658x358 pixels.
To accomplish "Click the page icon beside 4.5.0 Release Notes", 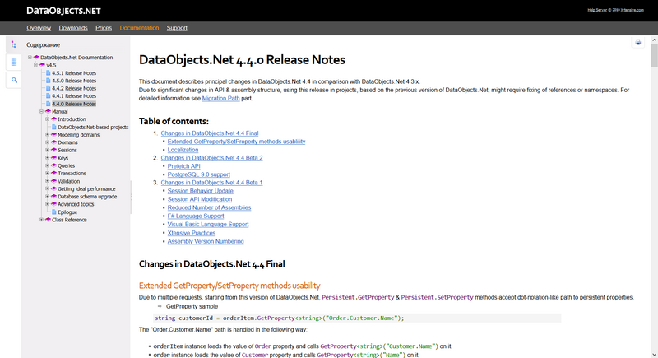I will tap(49, 81).
